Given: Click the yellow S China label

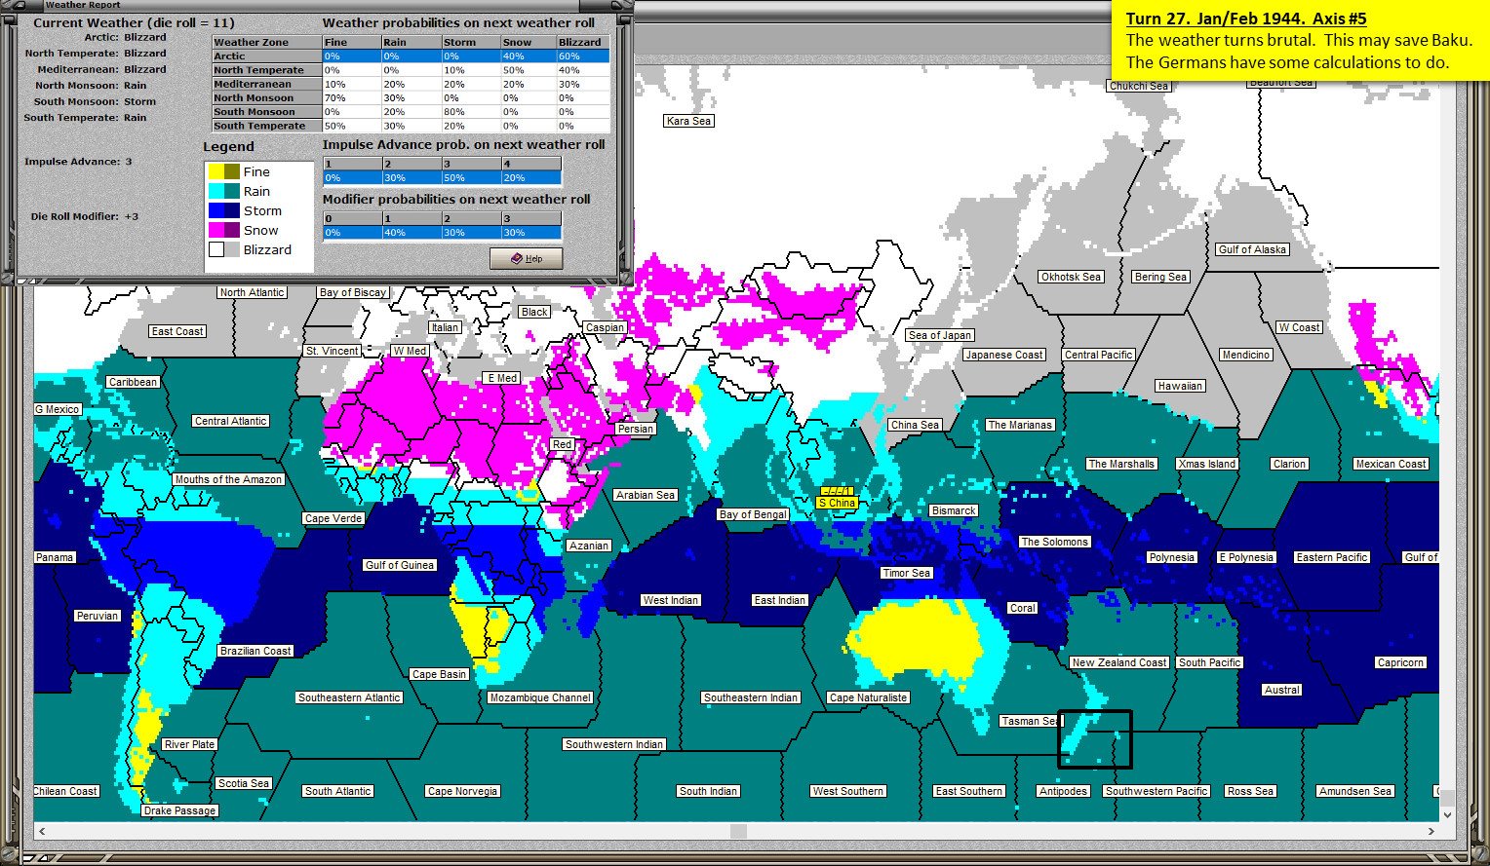Looking at the screenshot, I should pos(837,503).
